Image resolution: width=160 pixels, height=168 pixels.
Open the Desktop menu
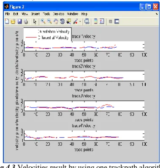(59, 14)
